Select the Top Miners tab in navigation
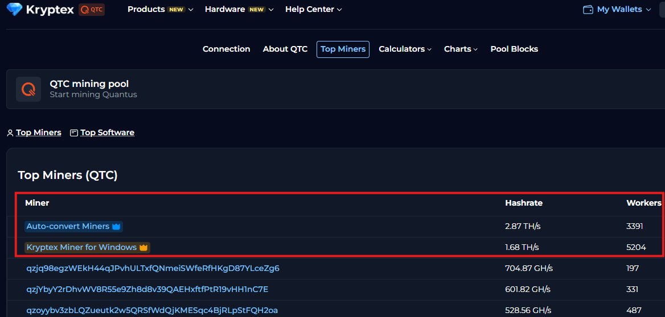 coord(343,49)
